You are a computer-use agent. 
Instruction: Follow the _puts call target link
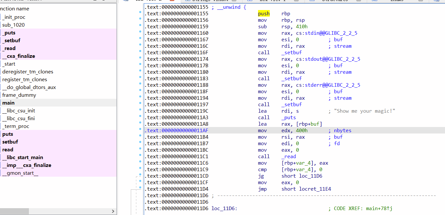tap(288, 117)
